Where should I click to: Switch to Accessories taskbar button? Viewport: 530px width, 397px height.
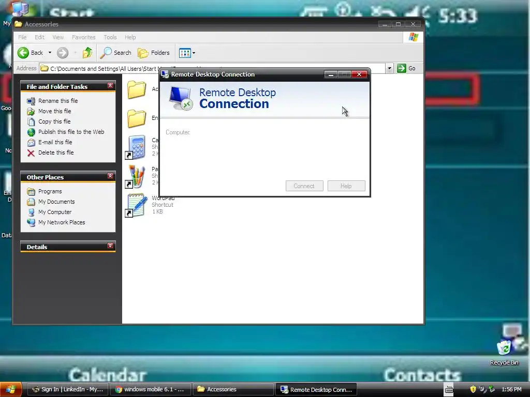[x=233, y=390]
